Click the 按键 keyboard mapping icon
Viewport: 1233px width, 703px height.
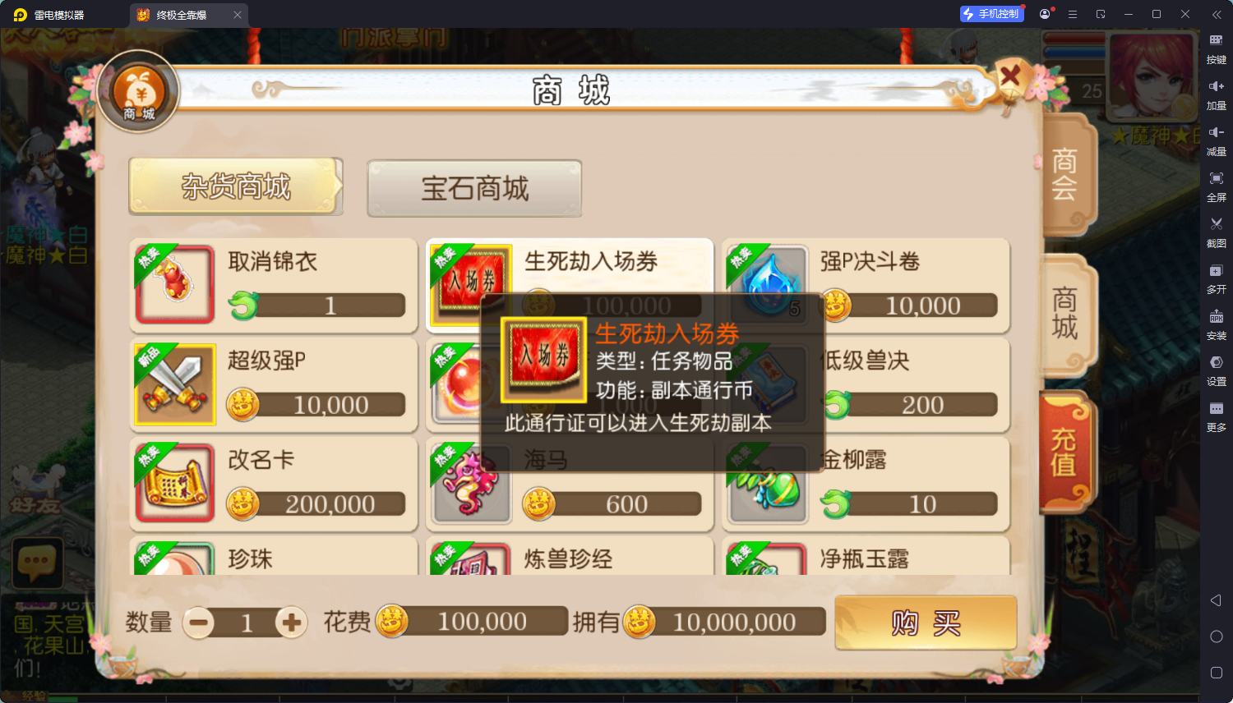pyautogui.click(x=1217, y=40)
